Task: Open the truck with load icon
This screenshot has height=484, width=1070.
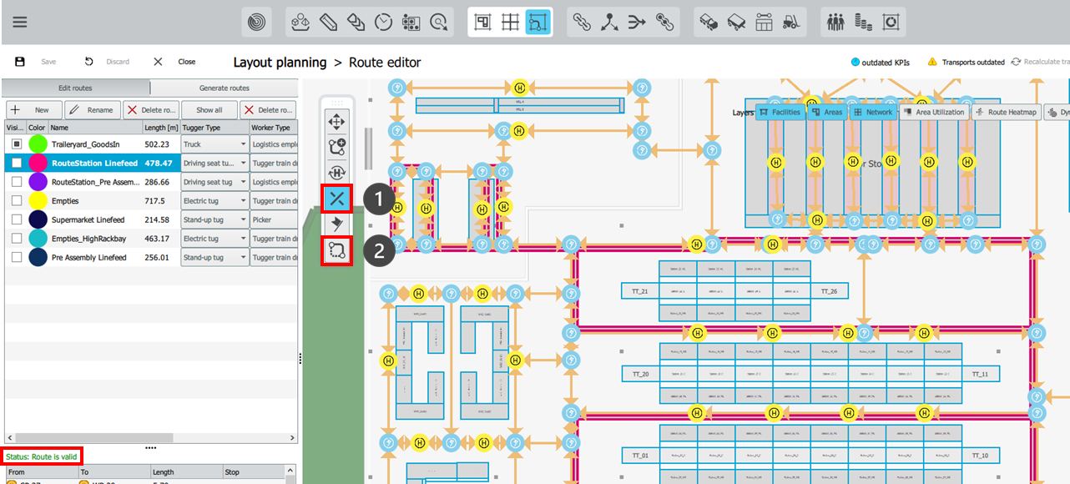Action: click(709, 23)
